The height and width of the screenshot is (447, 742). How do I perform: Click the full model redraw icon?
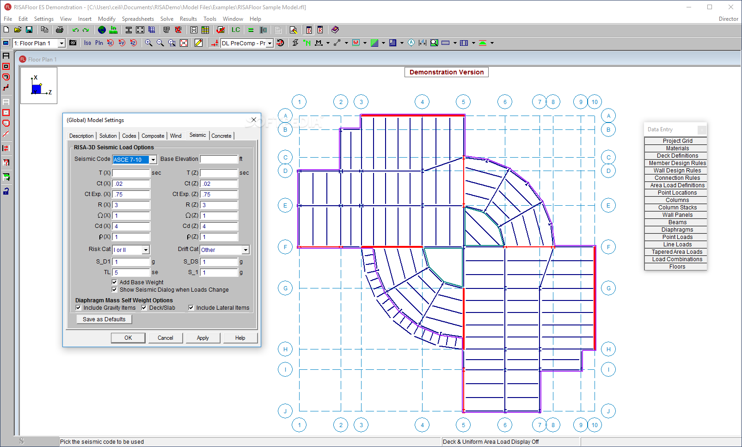[184, 43]
